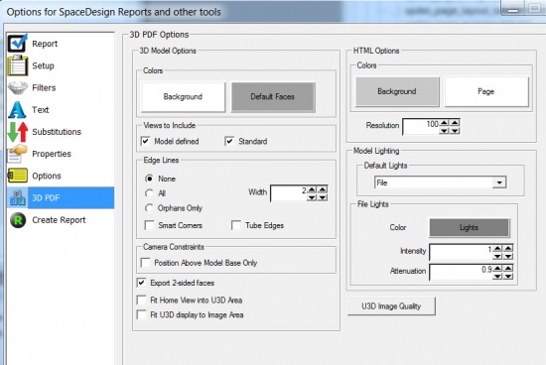Go to the Substitutions page
546x365 pixels.
[x=57, y=132]
